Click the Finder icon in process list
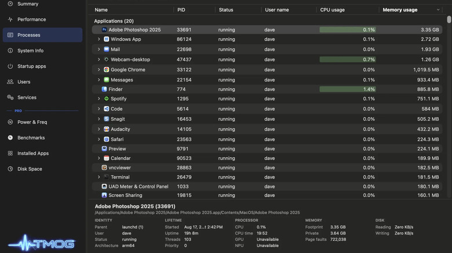Viewport: 452px width, 253px height. point(104,89)
